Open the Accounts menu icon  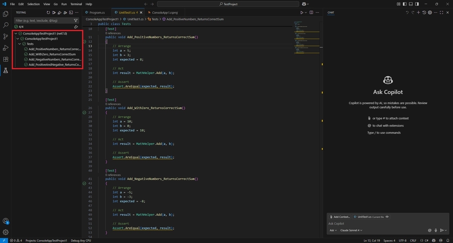pos(6,221)
